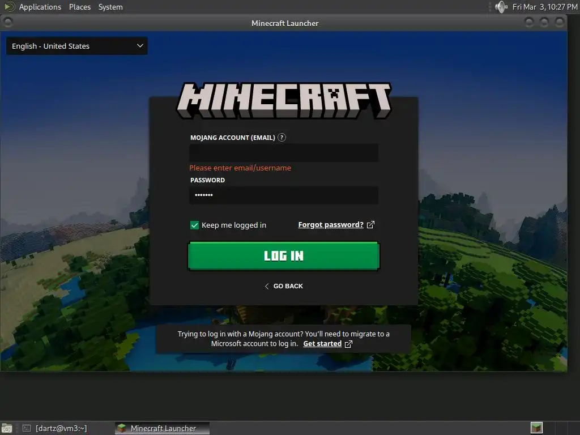Click the show desktop icon in bottom panel
580x435 pixels.
pyautogui.click(x=7, y=428)
